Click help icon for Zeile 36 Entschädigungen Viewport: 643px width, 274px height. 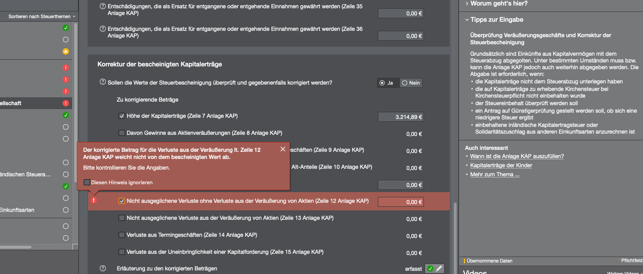tap(103, 29)
